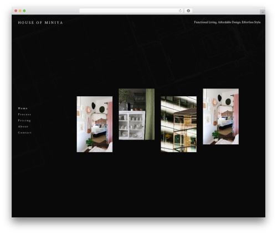Click the House of Miniya site logo
The width and height of the screenshot is (277, 234).
tap(40, 23)
